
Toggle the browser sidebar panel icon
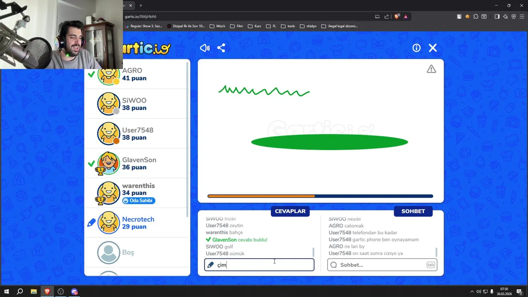point(497,16)
